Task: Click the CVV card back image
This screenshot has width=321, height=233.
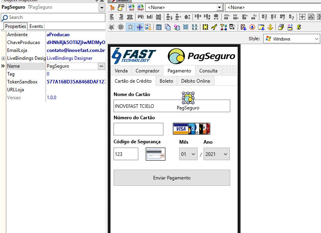Action: 156,154
